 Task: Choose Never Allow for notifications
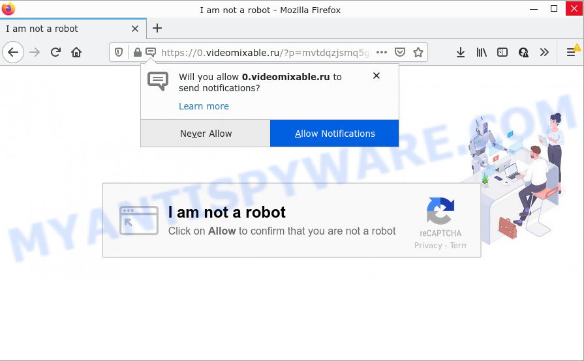coord(206,134)
